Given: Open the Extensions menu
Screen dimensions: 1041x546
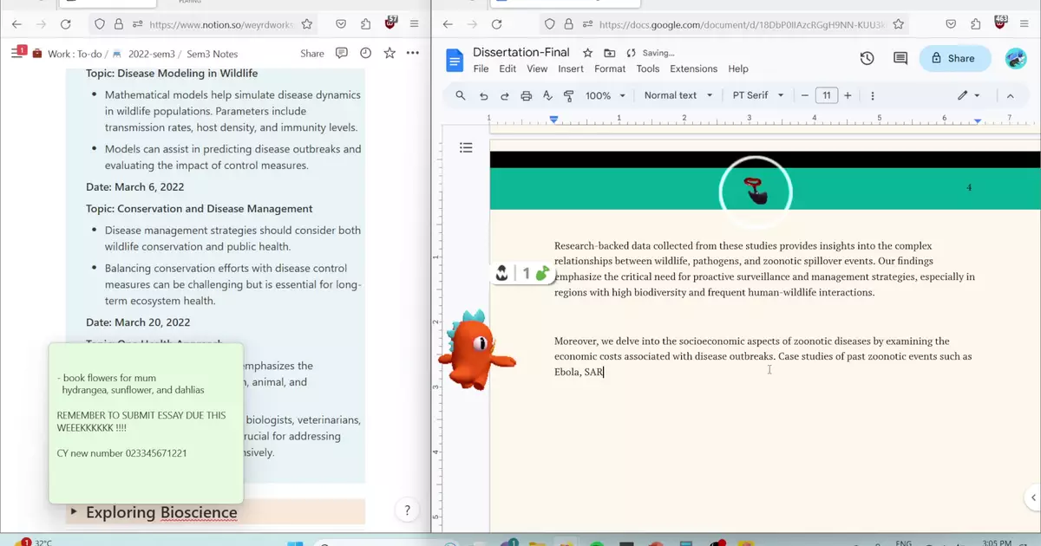Looking at the screenshot, I should 693,68.
